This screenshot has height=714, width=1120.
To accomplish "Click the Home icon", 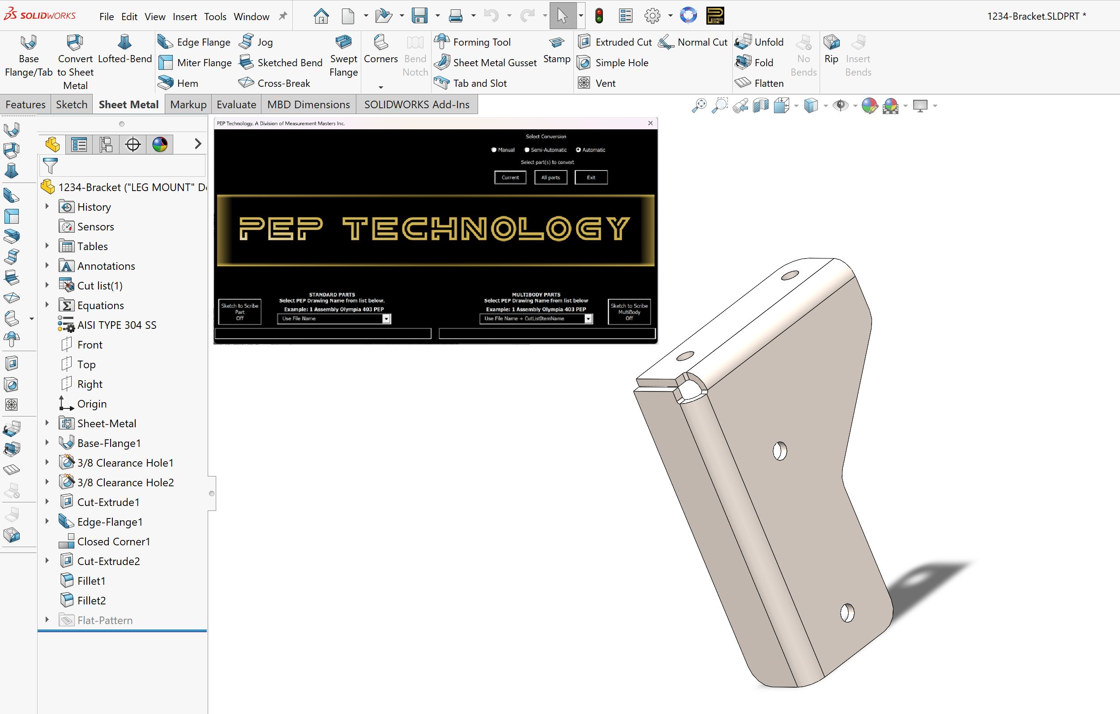I will [x=321, y=16].
